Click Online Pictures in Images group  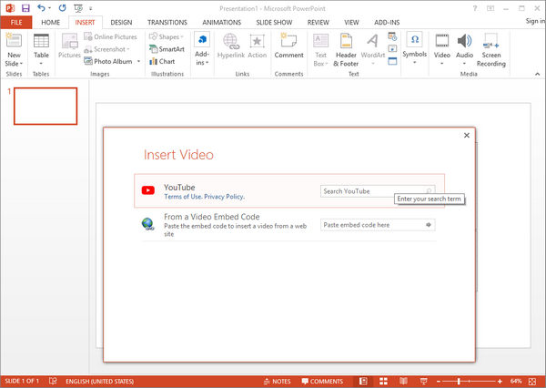pos(111,36)
